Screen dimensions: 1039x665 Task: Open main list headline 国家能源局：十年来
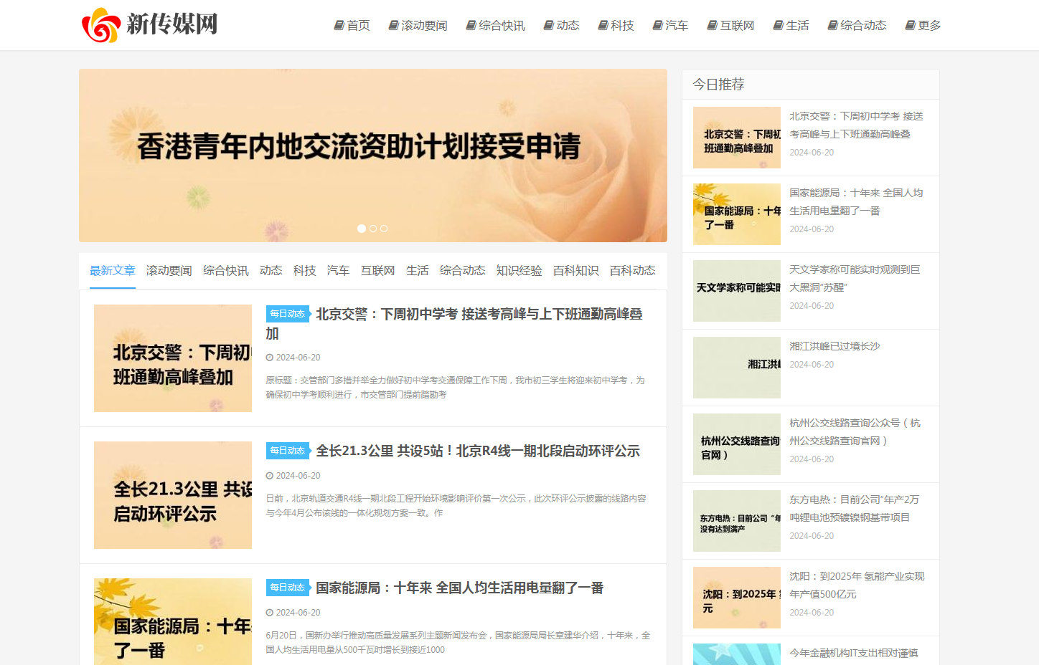coord(460,588)
